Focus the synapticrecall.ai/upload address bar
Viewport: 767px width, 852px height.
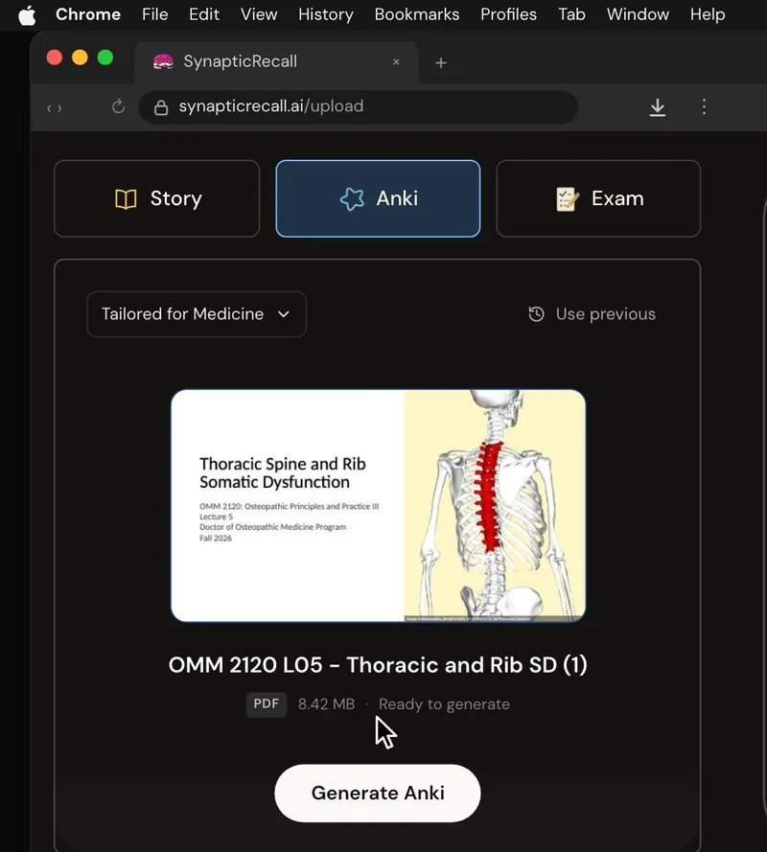coord(359,107)
